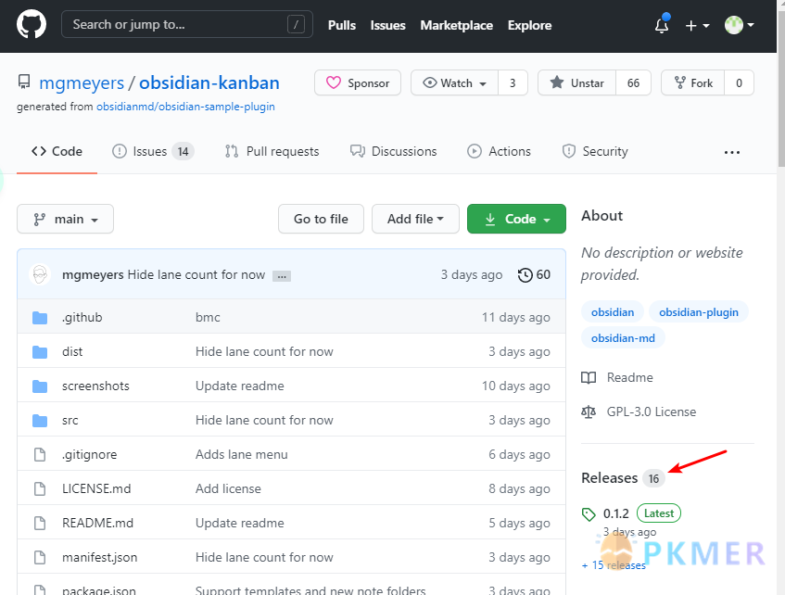This screenshot has height=595, width=785.
Task: Open Readme book icon link
Action: click(589, 377)
